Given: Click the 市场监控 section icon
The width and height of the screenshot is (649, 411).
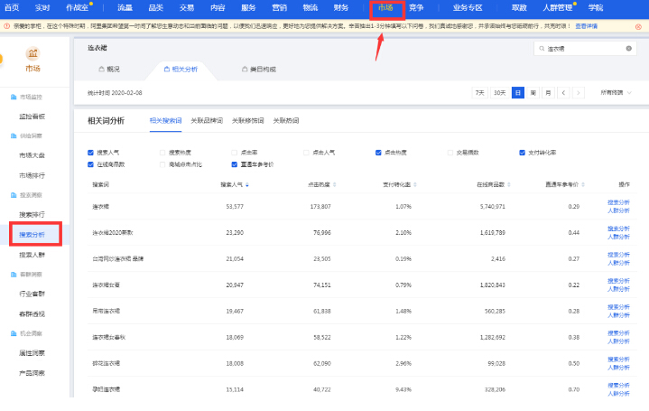Looking at the screenshot, I should 13,96.
